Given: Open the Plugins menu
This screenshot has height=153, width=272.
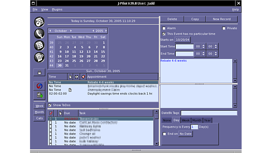Looking at the screenshot, I should pos(57,9).
